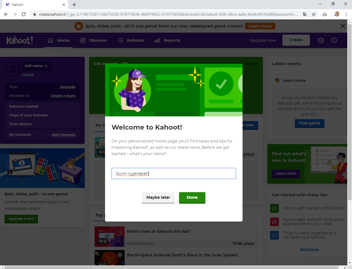The width and height of the screenshot is (352, 269).
Task: Choose Maybe later in welcome dialog
Action: [x=158, y=197]
